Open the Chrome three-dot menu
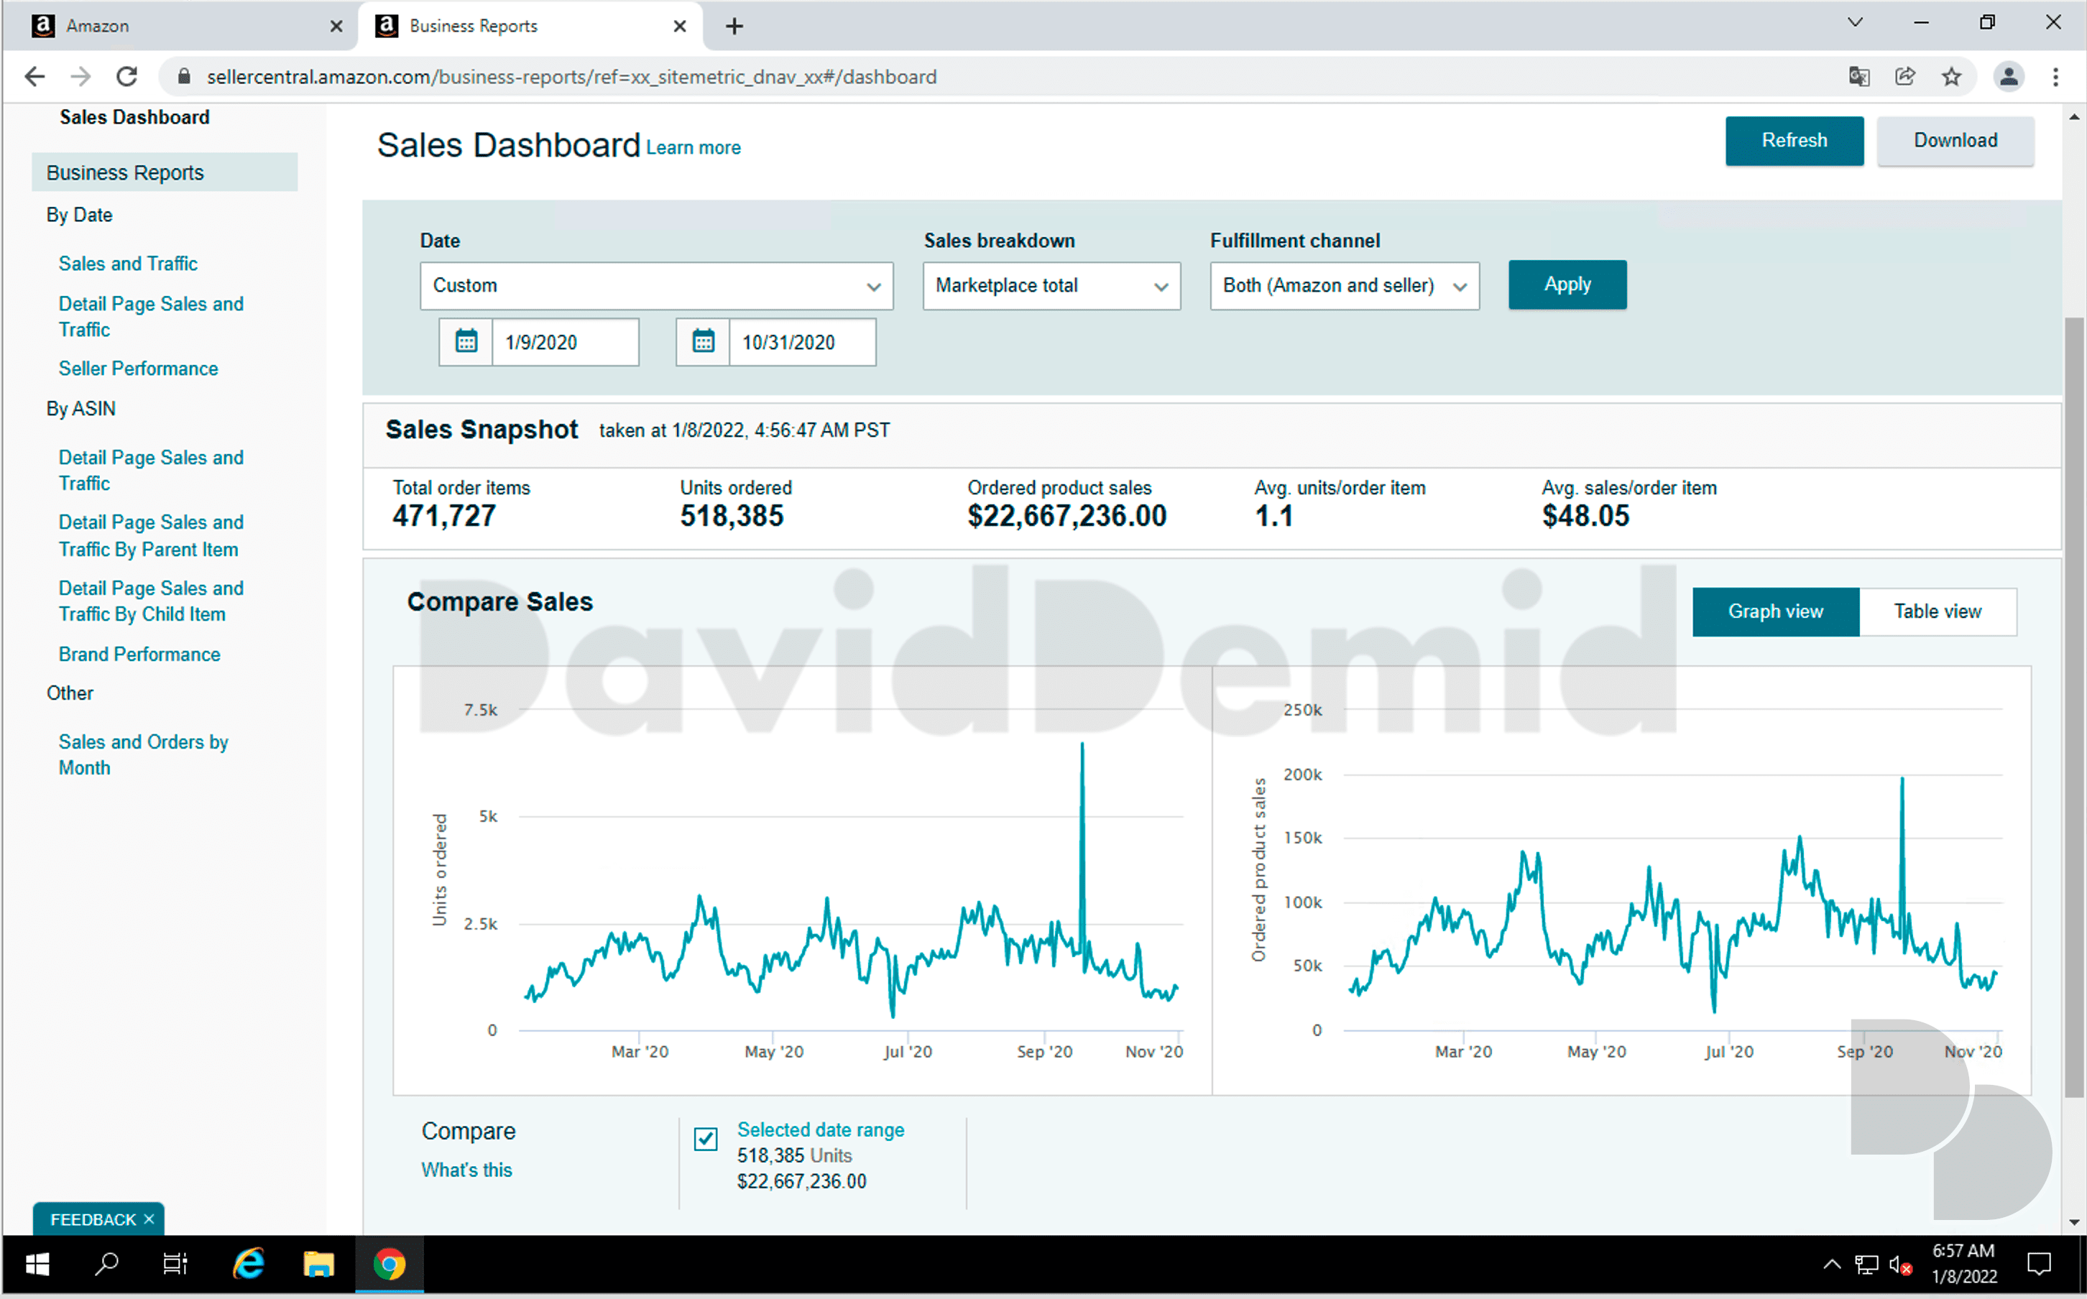This screenshot has width=2087, height=1299. point(2055,76)
